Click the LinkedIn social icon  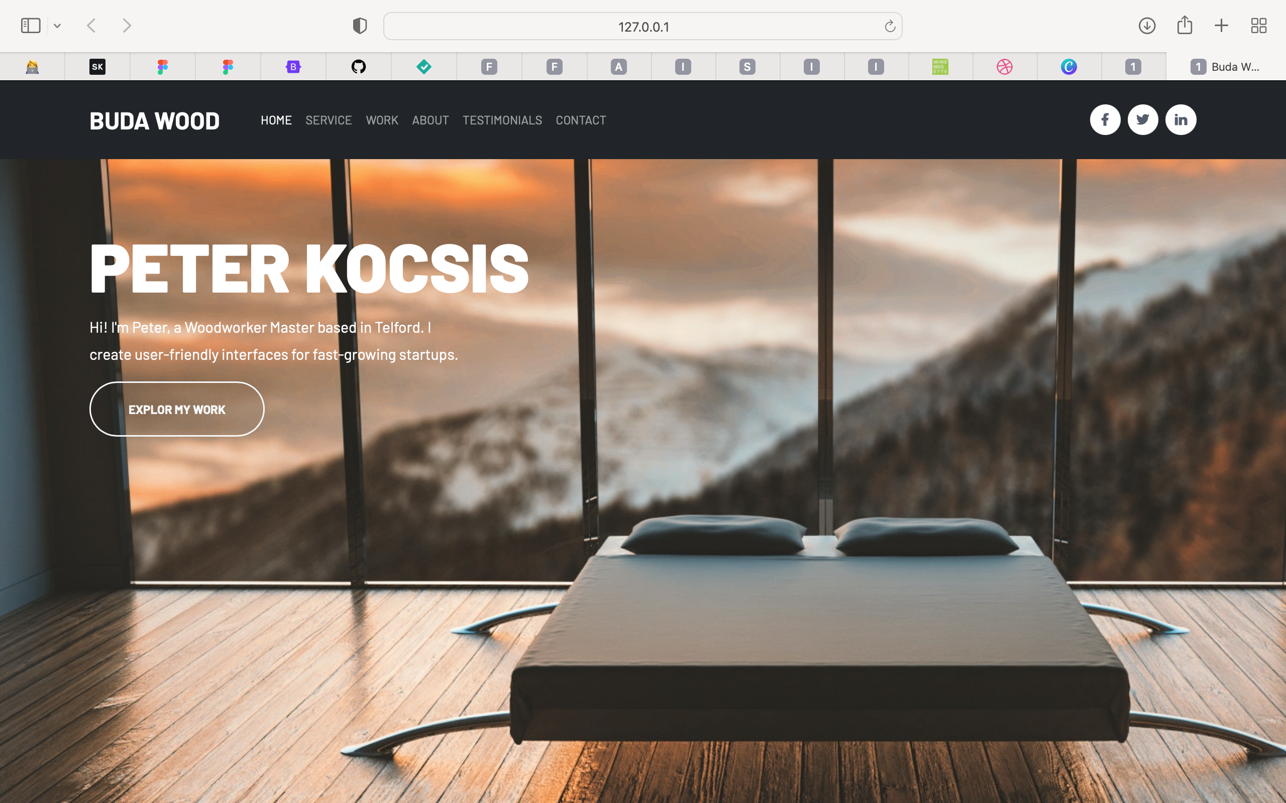1181,119
